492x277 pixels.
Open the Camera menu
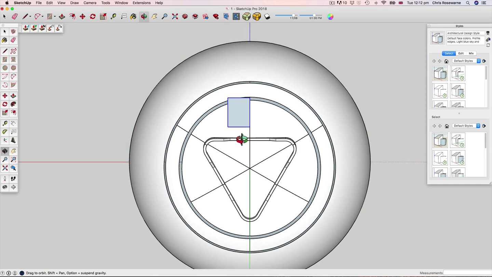tap(90, 3)
